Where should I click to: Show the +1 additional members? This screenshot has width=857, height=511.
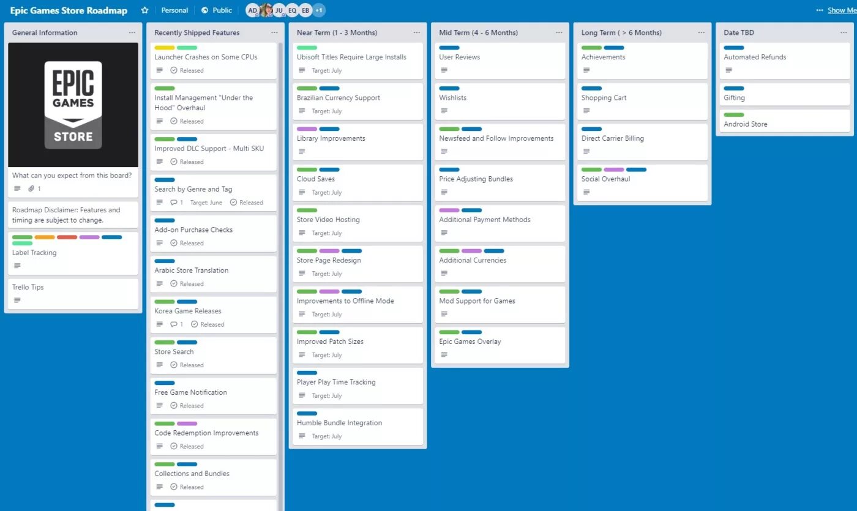click(x=319, y=10)
